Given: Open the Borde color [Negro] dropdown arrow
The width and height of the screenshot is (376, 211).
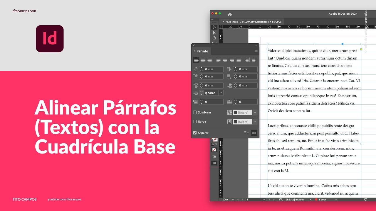Looking at the screenshot, I should pyautogui.click(x=255, y=122).
